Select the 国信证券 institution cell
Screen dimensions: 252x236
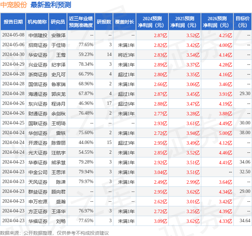(x=38, y=84)
